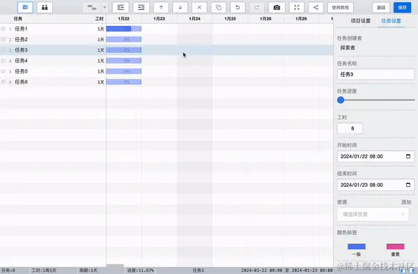This screenshot has height=274, width=418.
Task: Click the Gantt bar of 任务1
Action: (x=124, y=29)
